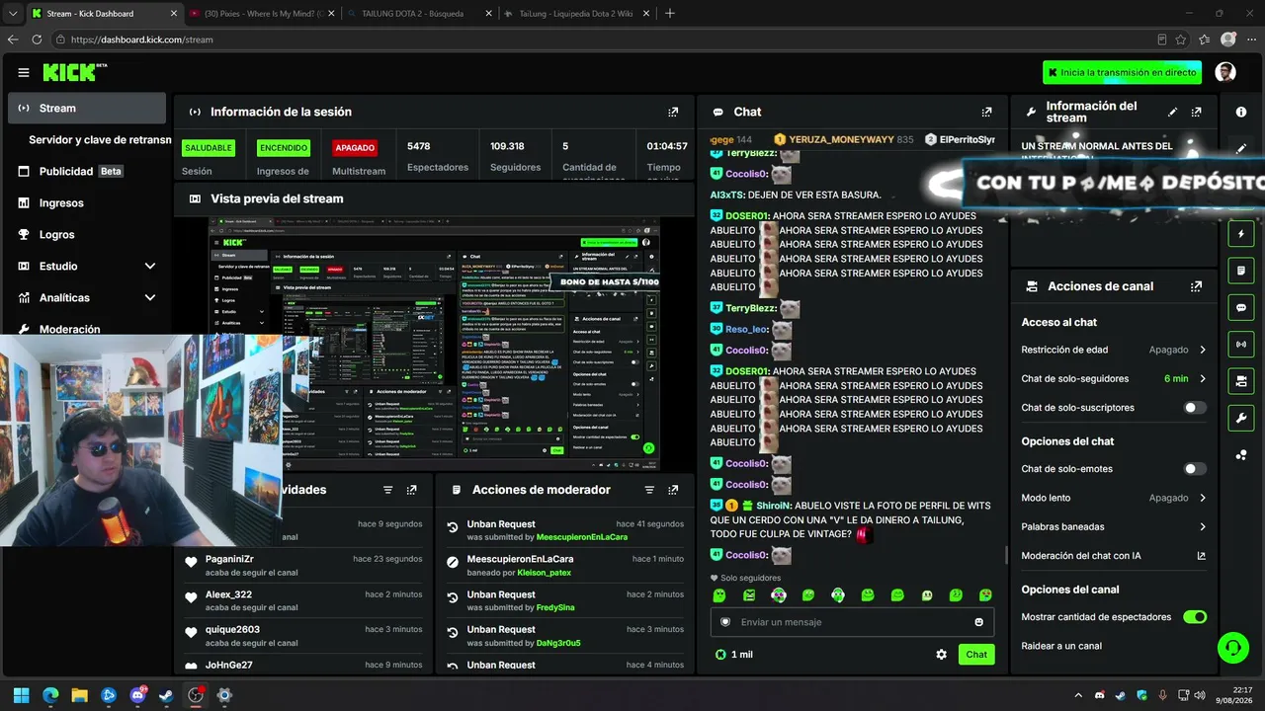This screenshot has width=1265, height=711.
Task: Edit the Información del stream details
Action: (x=1173, y=113)
